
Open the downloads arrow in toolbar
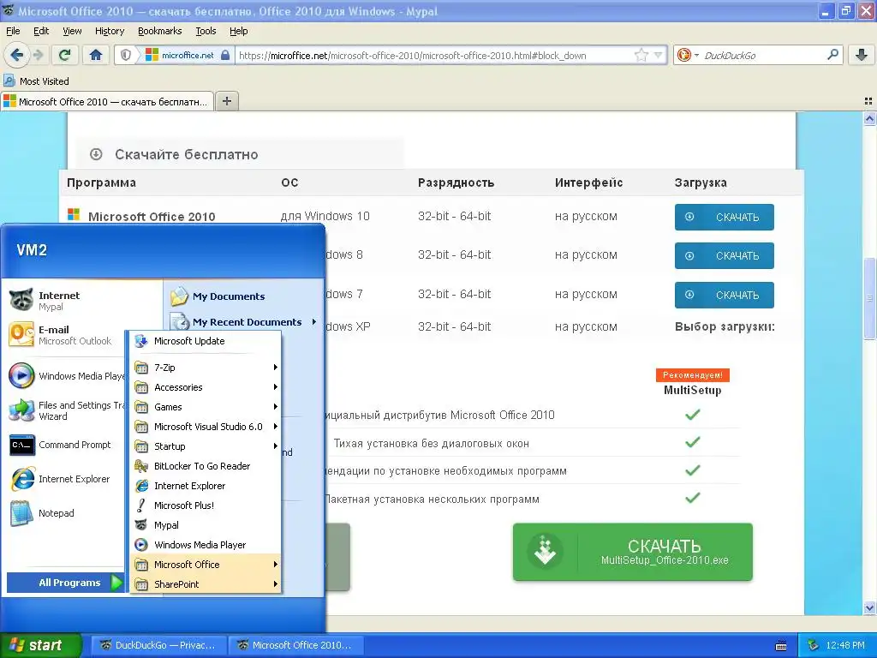[862, 55]
